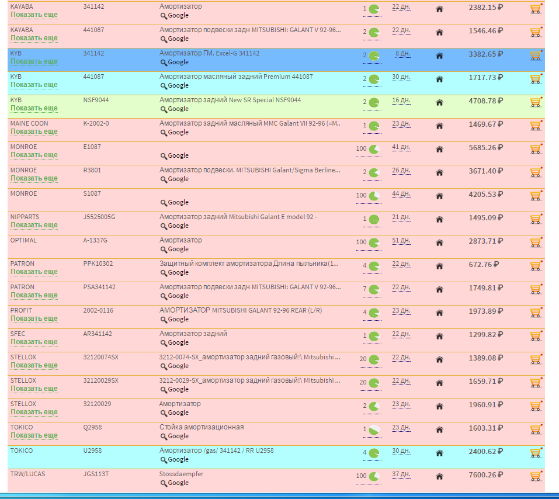Expand 'Показать еще' under TOKICO Q2958
The width and height of the screenshot is (559, 499).
point(34,435)
